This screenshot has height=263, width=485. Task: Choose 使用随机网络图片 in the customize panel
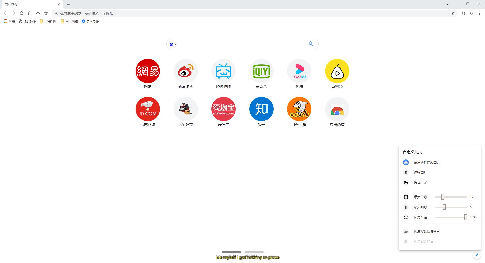coord(440,162)
